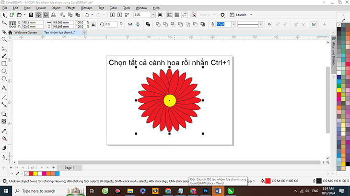This screenshot has width=350, height=196.
Task: Expand the Launch dropdown arrow
Action: tap(251, 15)
